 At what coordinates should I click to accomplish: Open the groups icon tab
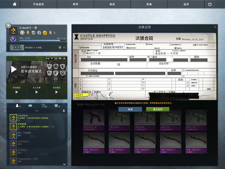tap(56, 106)
